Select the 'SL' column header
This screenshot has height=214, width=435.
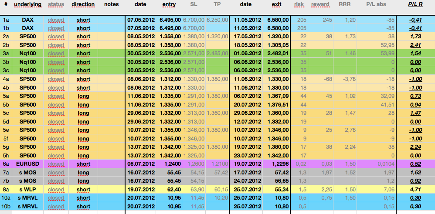pos(194,5)
